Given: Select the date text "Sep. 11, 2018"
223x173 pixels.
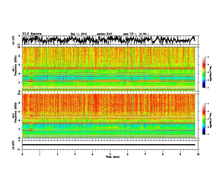Looking at the screenshot, I should tap(79, 34).
